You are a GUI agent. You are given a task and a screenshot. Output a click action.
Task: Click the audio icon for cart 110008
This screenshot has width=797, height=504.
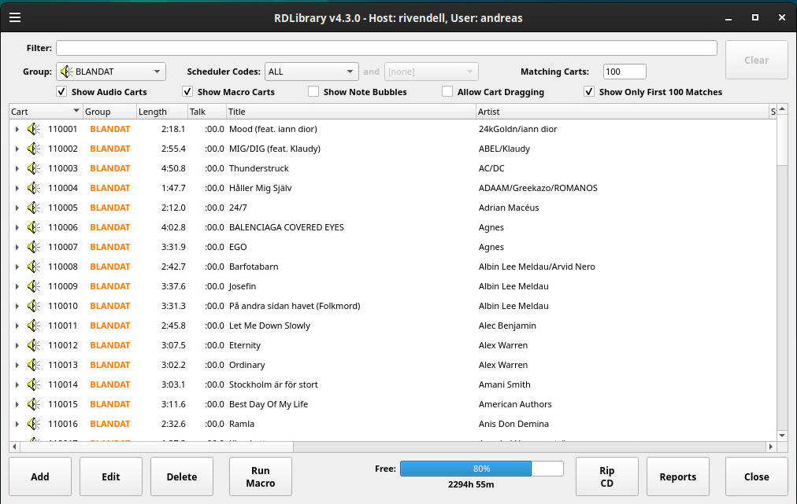(34, 267)
